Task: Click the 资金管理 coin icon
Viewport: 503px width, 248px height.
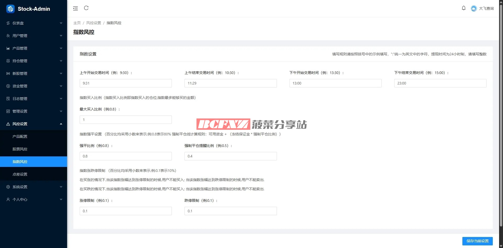Action: pos(8,86)
